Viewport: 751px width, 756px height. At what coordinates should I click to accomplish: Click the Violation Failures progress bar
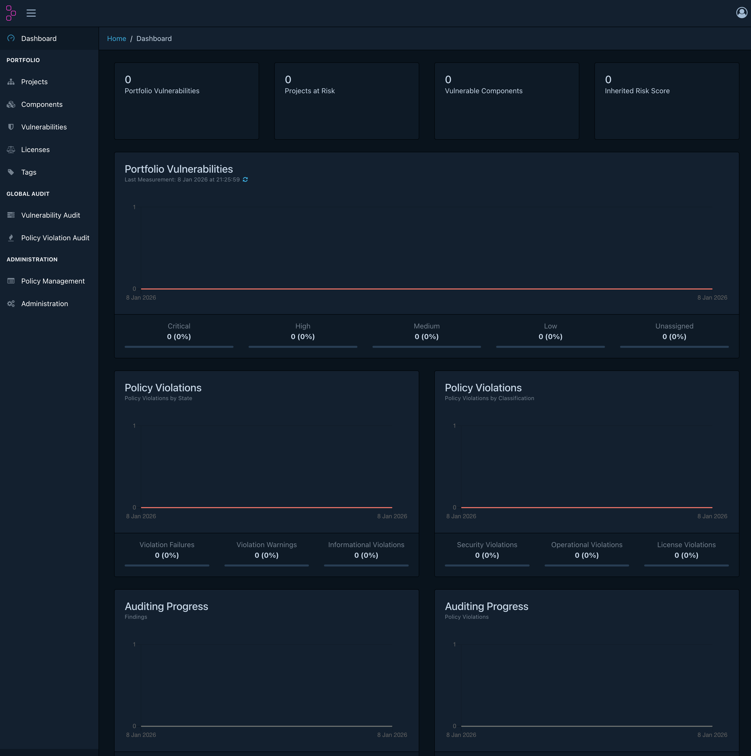click(x=167, y=565)
